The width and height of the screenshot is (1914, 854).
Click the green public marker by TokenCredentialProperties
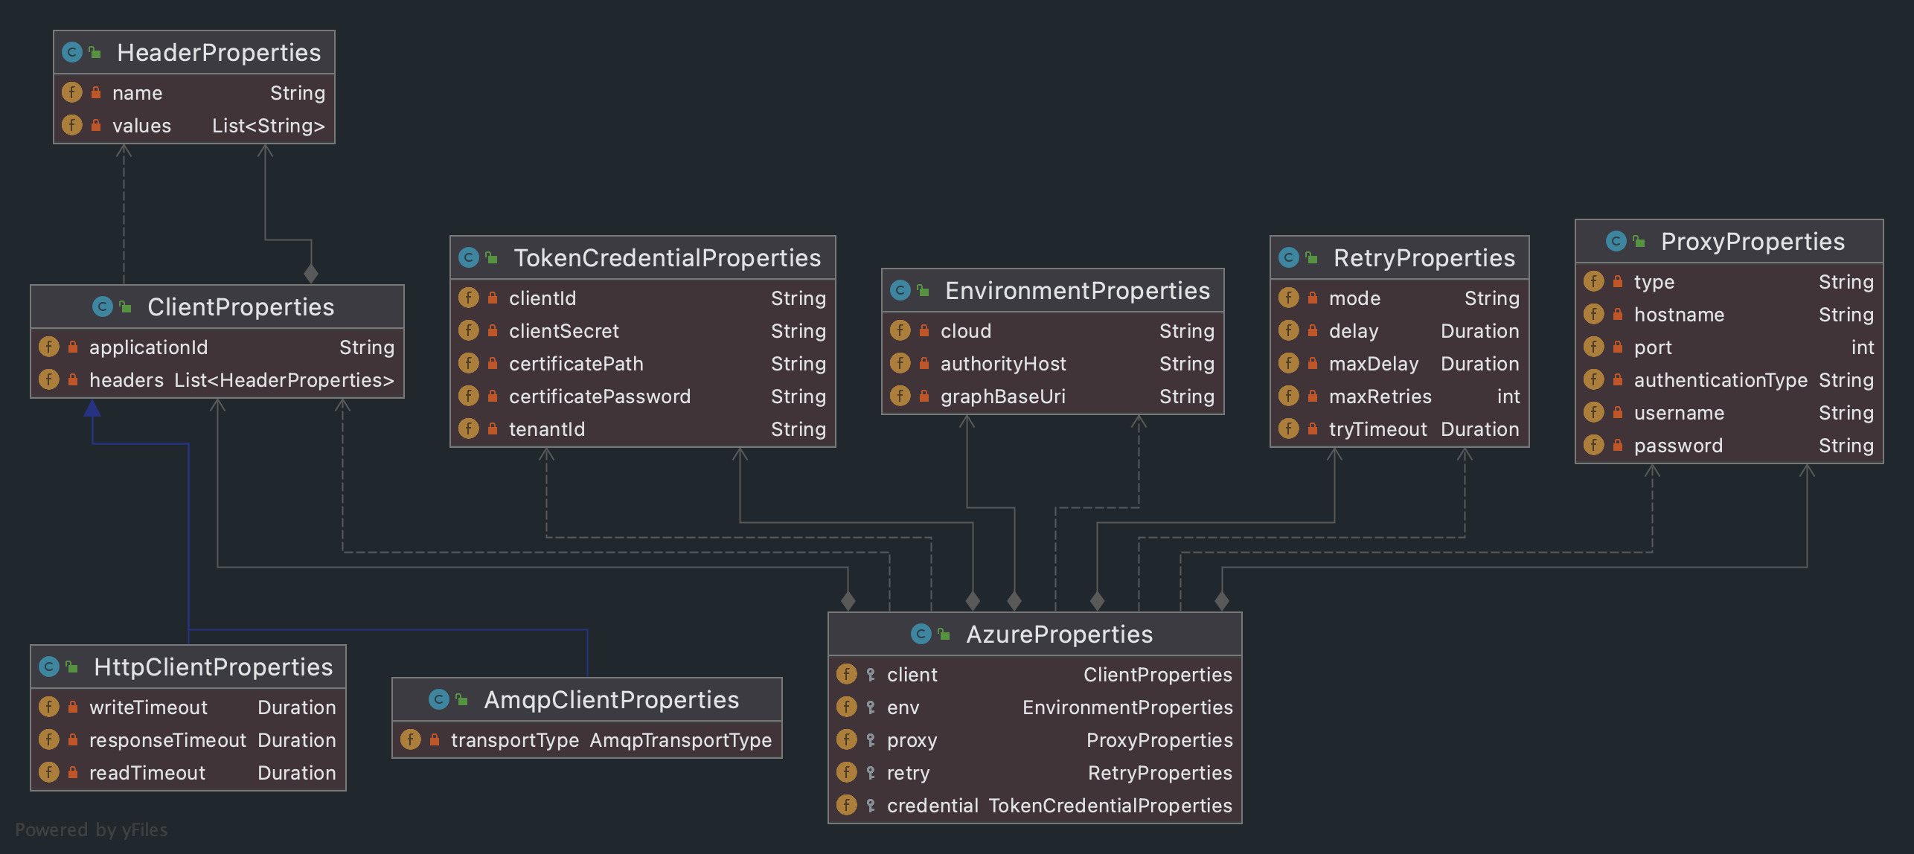pyautogui.click(x=492, y=258)
